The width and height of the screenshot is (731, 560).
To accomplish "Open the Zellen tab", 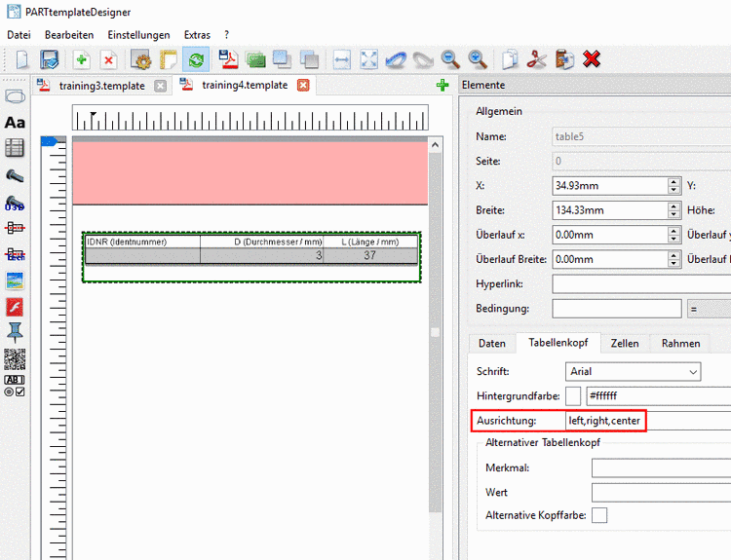I will click(625, 344).
